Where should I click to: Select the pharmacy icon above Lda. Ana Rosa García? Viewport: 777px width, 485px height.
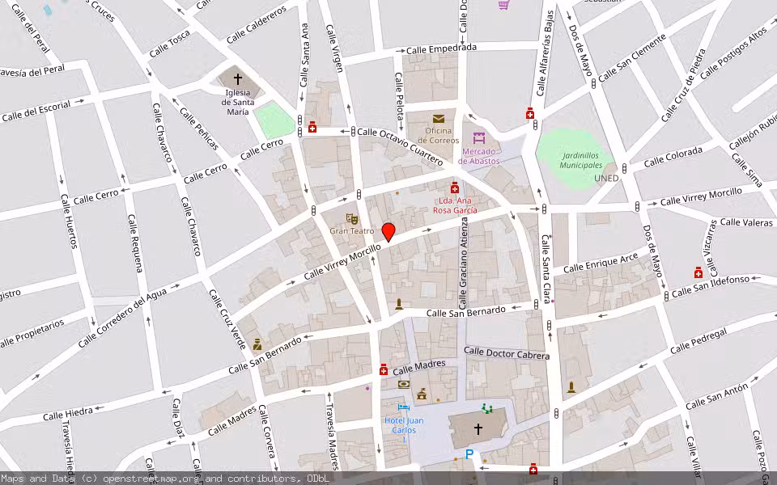click(x=454, y=188)
